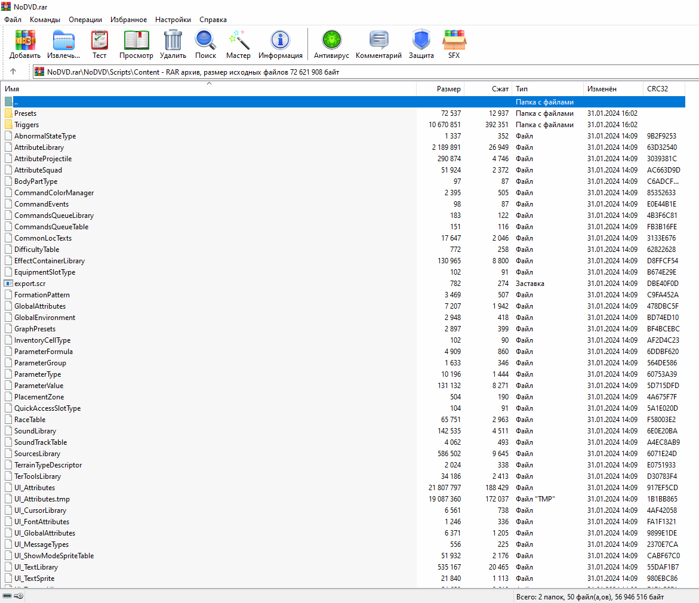Open the Избранное menu
Viewport: 699px width, 603px height.
click(x=129, y=20)
